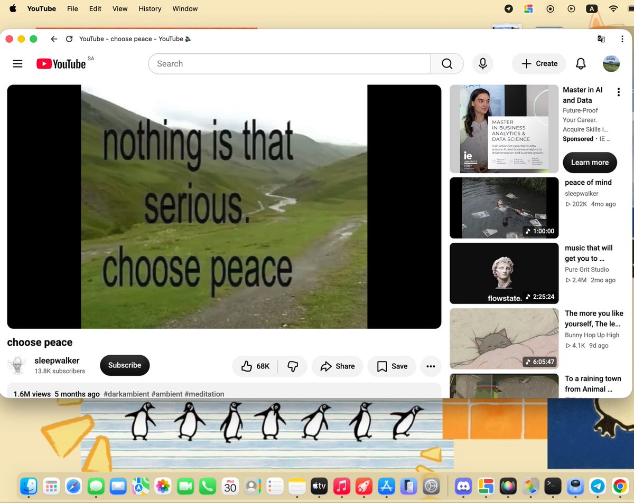Open the YouTube guide hamburger menu
This screenshot has height=503, width=634.
[x=17, y=64]
